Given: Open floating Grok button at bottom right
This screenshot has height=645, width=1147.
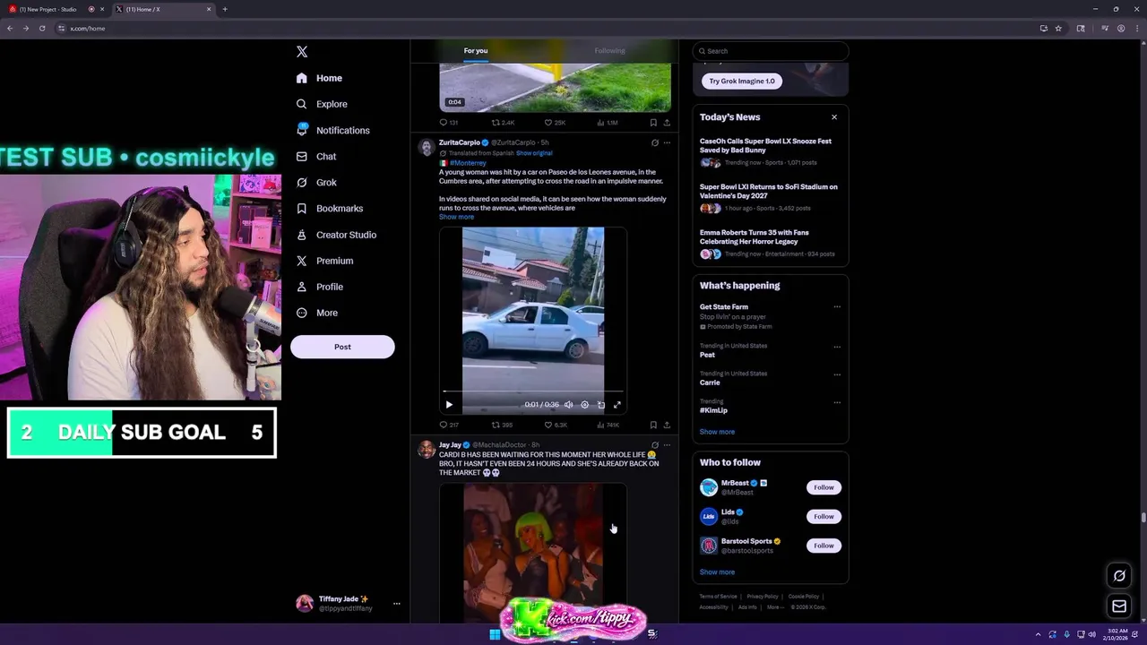Looking at the screenshot, I should 1119,576.
